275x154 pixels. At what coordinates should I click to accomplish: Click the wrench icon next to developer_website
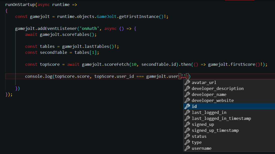pyautogui.click(x=187, y=100)
